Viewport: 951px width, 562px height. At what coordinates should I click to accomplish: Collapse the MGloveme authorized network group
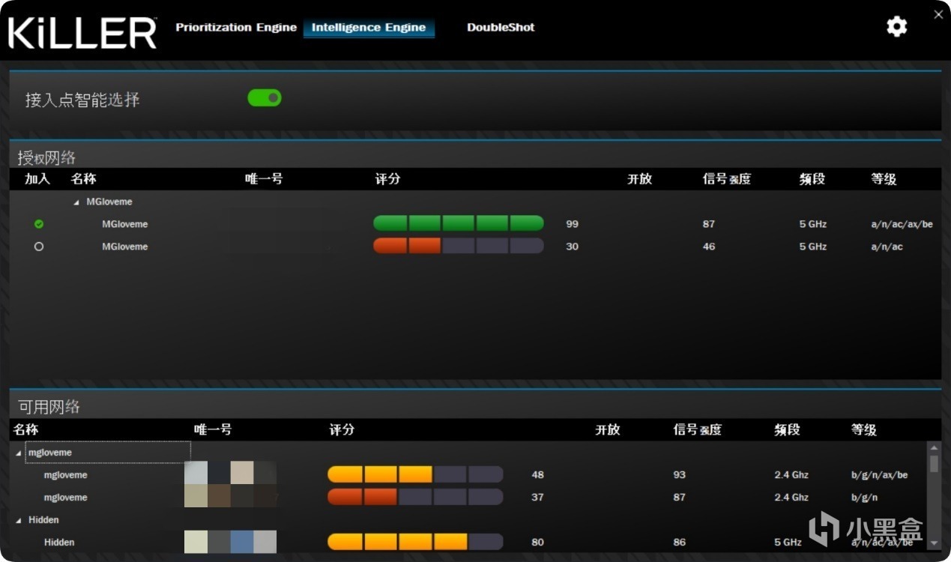tap(76, 202)
